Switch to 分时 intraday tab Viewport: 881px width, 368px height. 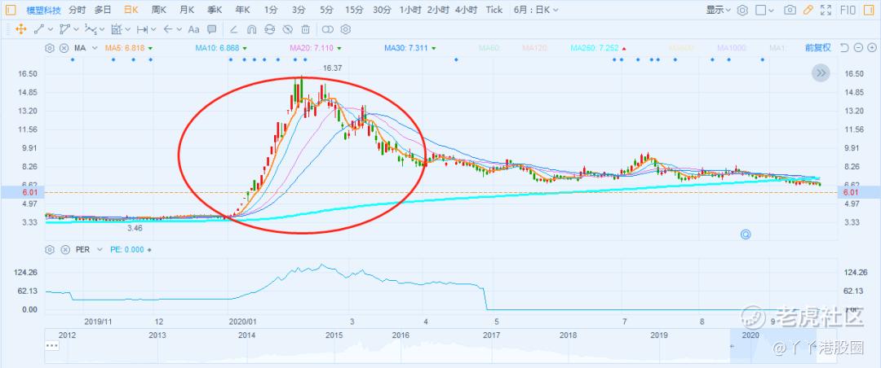click(x=77, y=10)
